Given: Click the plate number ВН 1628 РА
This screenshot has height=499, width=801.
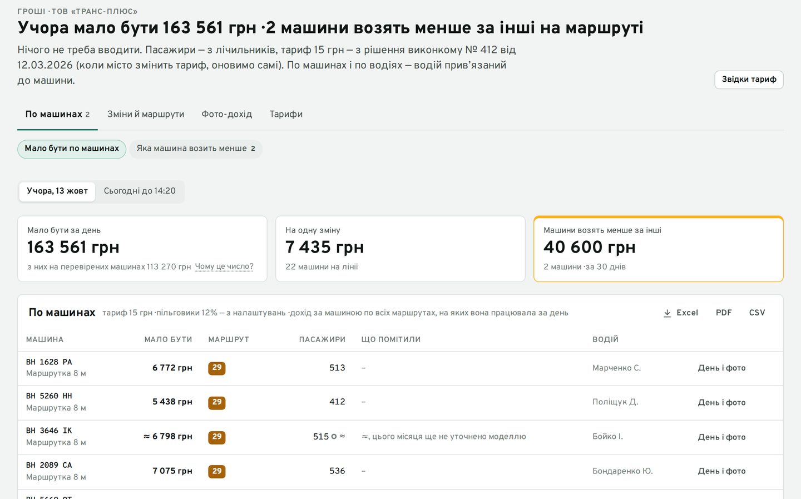Looking at the screenshot, I should click(49, 362).
